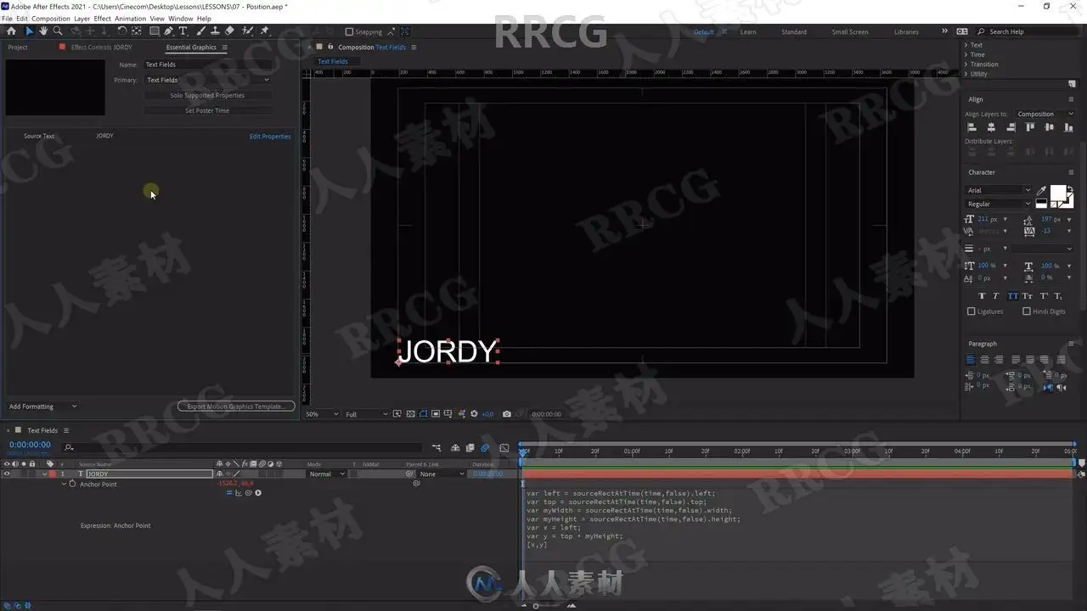1087x611 pixels.
Task: Switch to the Learn workspace
Action: coord(748,32)
